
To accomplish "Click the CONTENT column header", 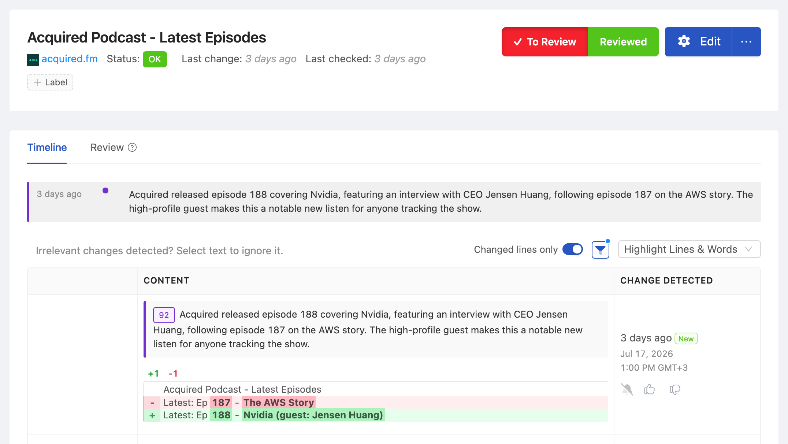I will coord(166,281).
